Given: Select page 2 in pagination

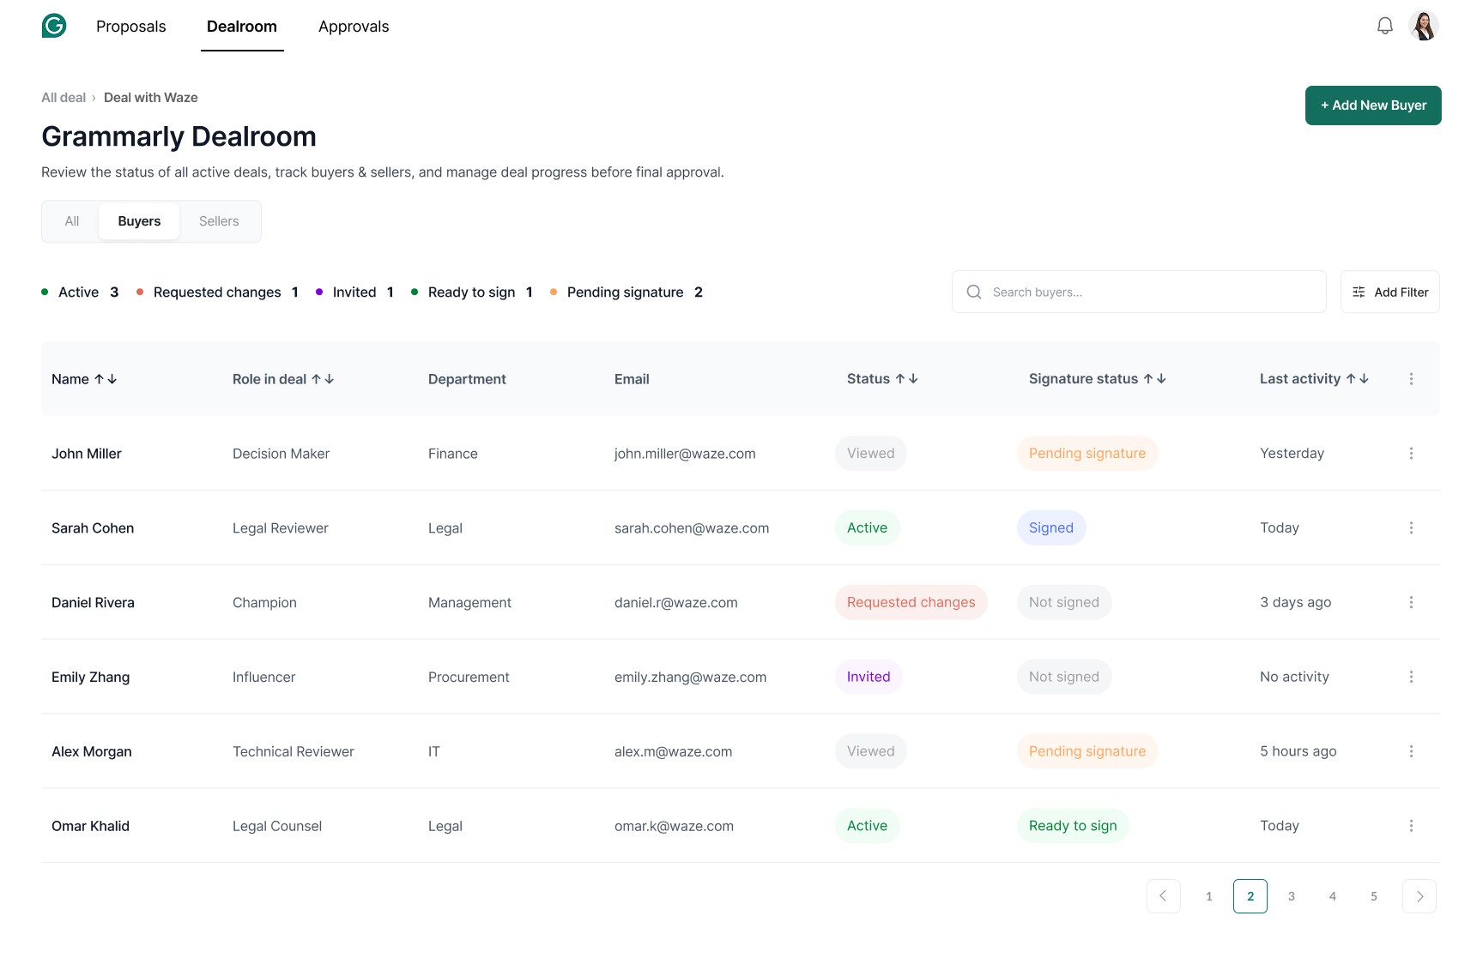Looking at the screenshot, I should (1250, 896).
